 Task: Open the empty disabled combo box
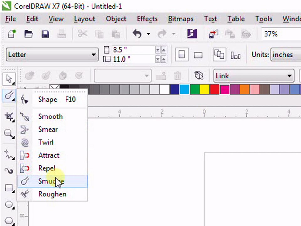tap(123, 76)
